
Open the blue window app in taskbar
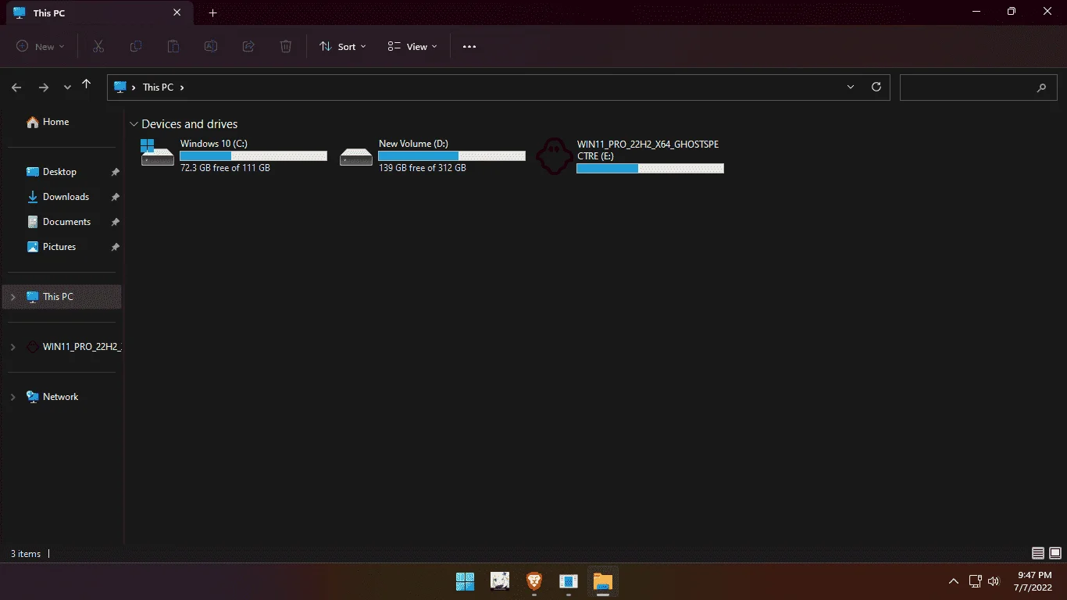pos(569,581)
